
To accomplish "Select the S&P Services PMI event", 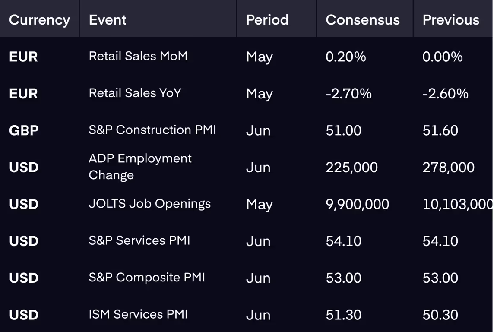I will pyautogui.click(x=139, y=240).
